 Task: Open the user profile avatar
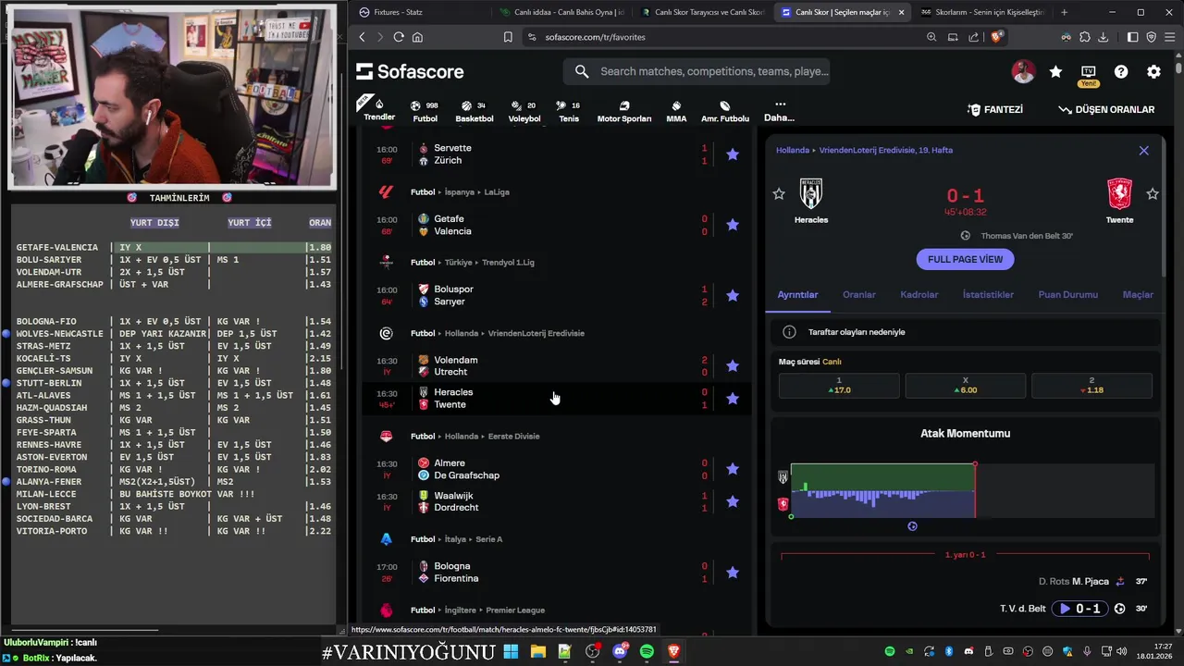[1023, 71]
